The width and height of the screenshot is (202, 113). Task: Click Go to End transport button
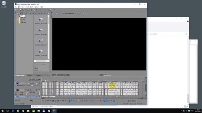point(61,101)
